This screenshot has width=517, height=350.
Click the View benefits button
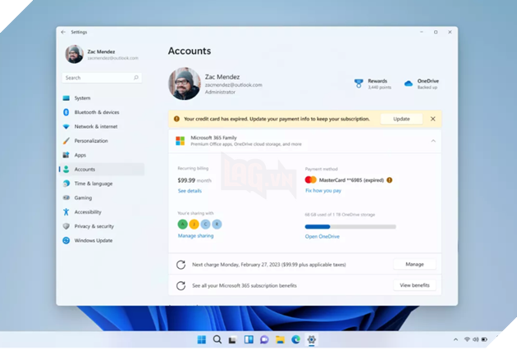coord(414,285)
